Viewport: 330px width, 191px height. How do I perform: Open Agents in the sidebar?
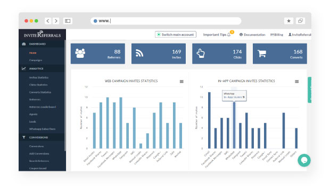[x=33, y=114]
